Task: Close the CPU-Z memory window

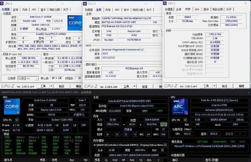Action: [246, 3]
